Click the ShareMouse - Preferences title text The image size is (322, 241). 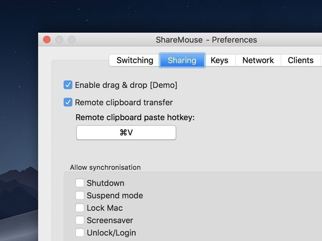206,40
